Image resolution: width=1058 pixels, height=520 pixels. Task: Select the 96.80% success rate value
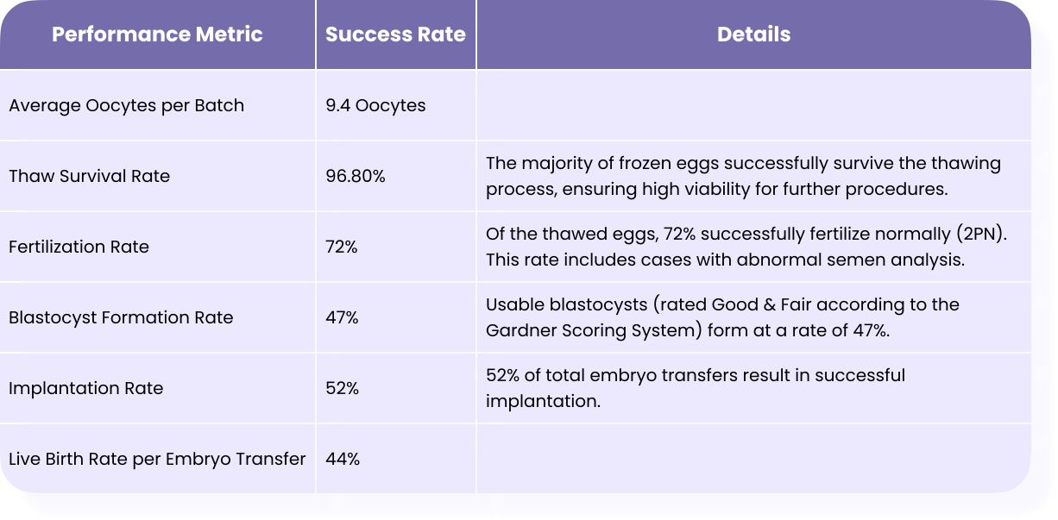tap(356, 177)
